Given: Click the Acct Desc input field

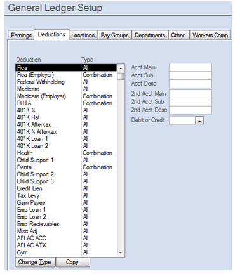Looking at the screenshot, I should [x=190, y=84].
